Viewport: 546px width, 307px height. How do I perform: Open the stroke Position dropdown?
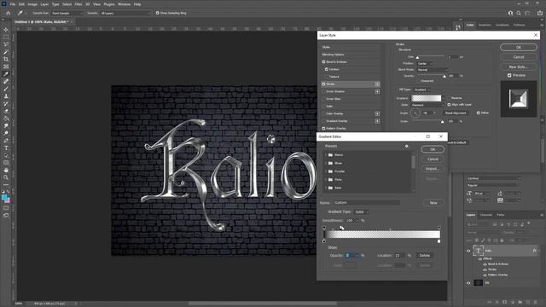[x=425, y=63]
